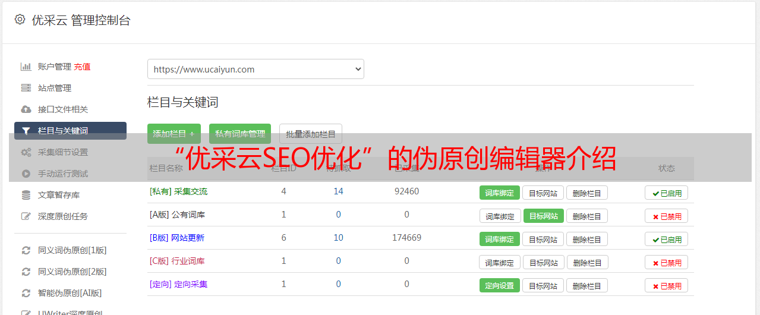The height and width of the screenshot is (315, 760).
Task: Click green 目标网站 for 公有词库 row
Action: click(x=544, y=216)
